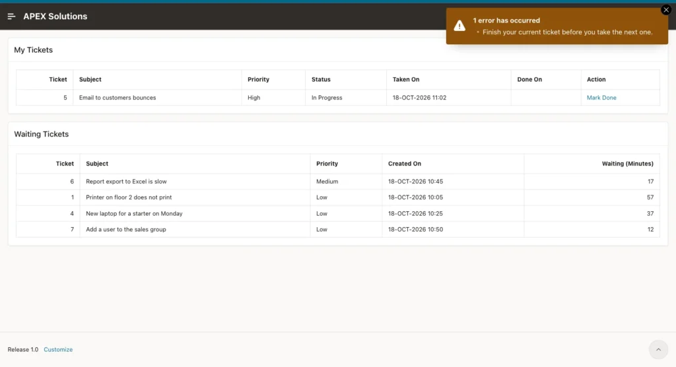Click the 'High' priority cell
The height and width of the screenshot is (367, 676).
point(254,98)
